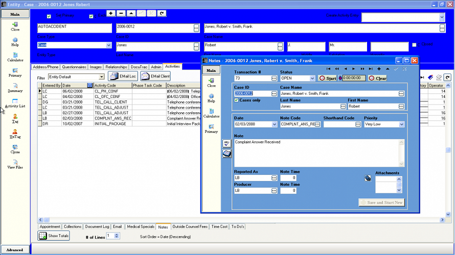This screenshot has width=455, height=255.
Task: Open Activity List from the Entity sidebar
Action: click(x=15, y=102)
